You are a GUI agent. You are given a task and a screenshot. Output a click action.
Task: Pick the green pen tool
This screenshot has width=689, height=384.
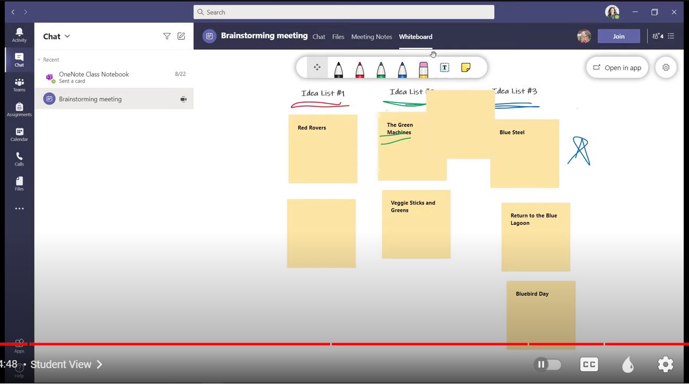(381, 67)
